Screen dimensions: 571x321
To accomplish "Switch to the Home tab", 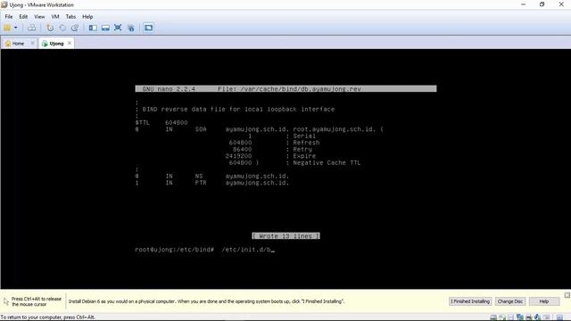I will (18, 44).
